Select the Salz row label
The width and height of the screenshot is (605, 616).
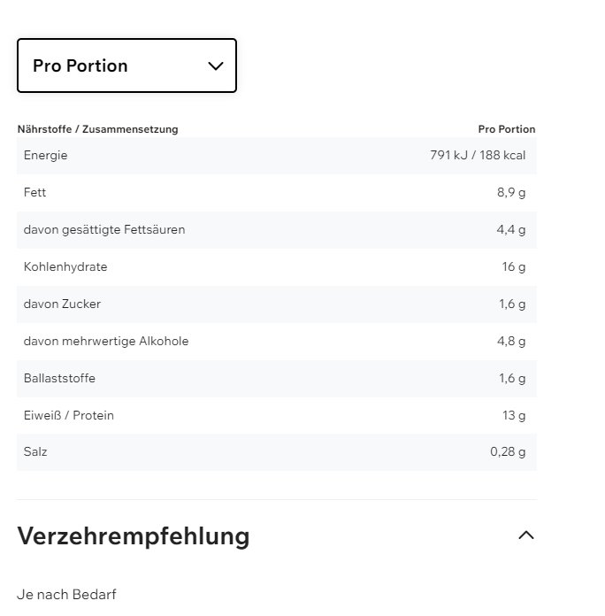point(35,452)
